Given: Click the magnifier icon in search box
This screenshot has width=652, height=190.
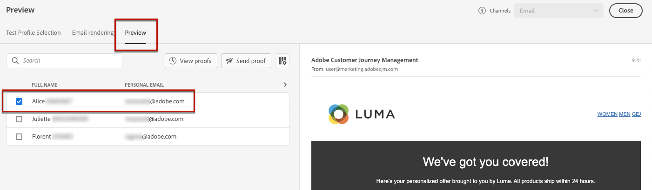Looking at the screenshot, I should (15, 61).
